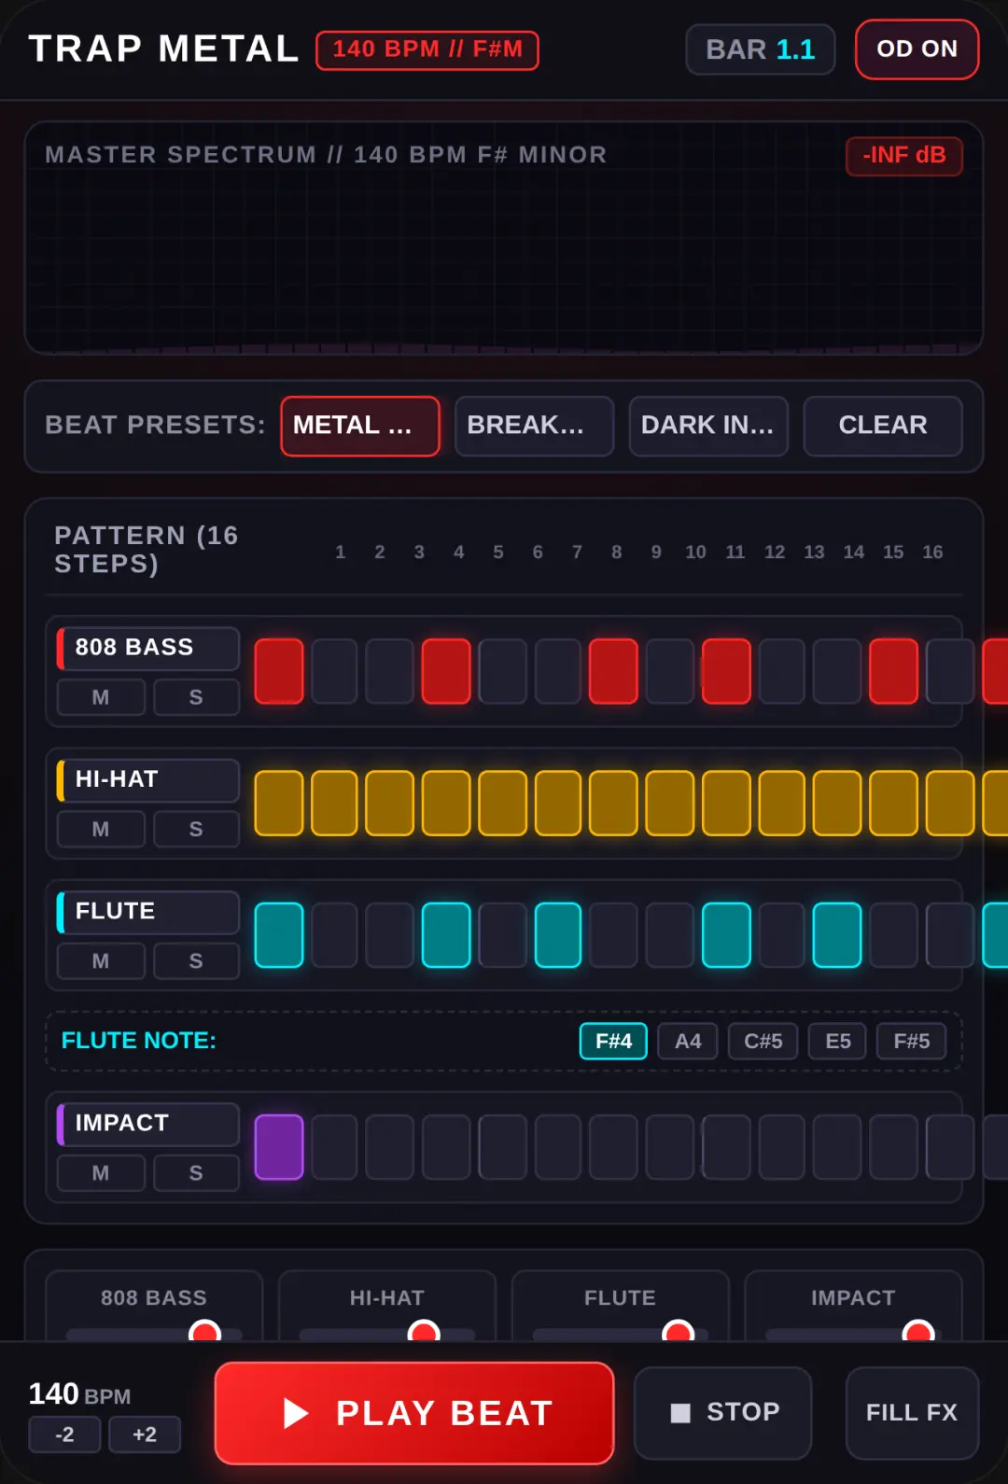Image resolution: width=1008 pixels, height=1484 pixels.
Task: Toggle 808 BASS step 4
Action: [x=446, y=671]
